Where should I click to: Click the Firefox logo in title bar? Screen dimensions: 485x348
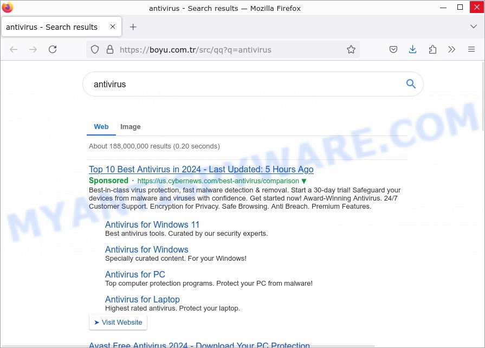(8, 7)
